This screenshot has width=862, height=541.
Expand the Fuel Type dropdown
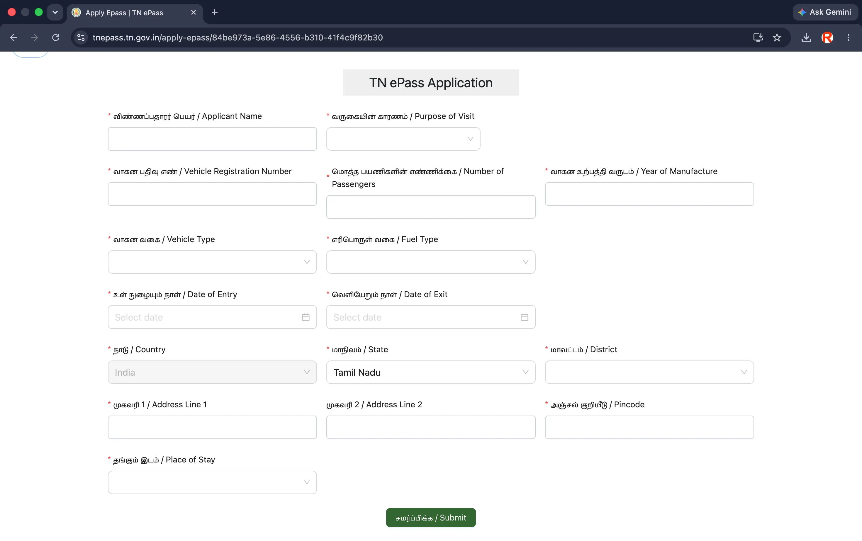click(431, 262)
